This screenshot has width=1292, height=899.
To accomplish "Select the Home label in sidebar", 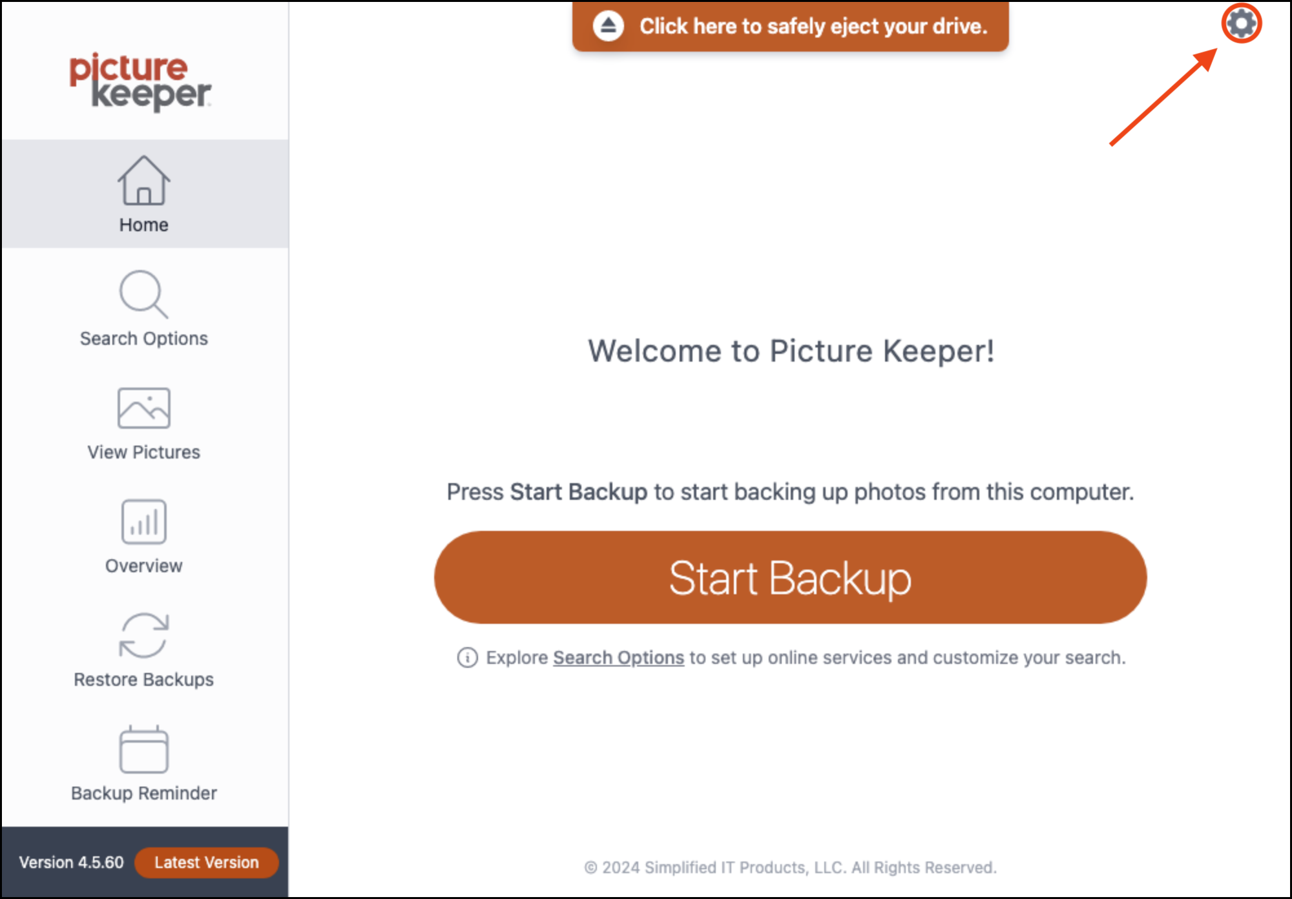I will pos(143,225).
